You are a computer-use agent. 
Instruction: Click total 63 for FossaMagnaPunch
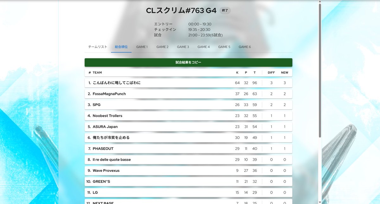255,94
